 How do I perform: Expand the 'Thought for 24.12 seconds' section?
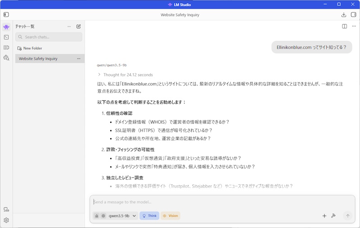click(x=126, y=75)
